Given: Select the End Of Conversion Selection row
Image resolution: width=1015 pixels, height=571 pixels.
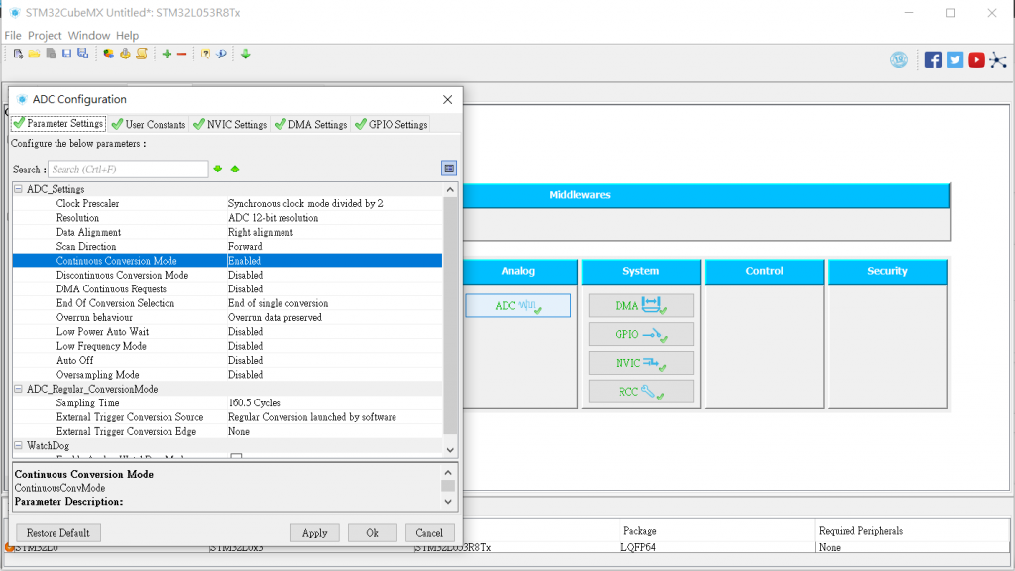Looking at the screenshot, I should (x=227, y=303).
